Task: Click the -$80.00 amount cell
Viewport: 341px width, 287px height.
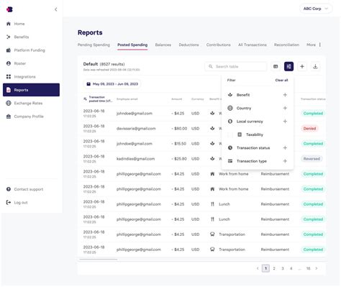Action: pos(179,129)
